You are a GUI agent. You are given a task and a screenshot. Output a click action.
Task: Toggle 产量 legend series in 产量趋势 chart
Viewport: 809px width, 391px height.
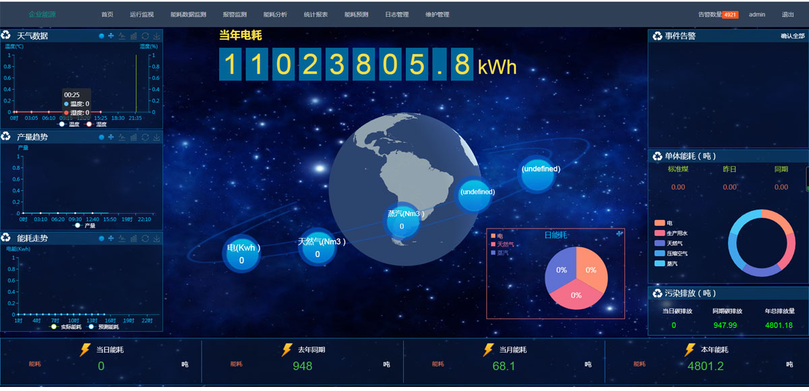point(85,226)
